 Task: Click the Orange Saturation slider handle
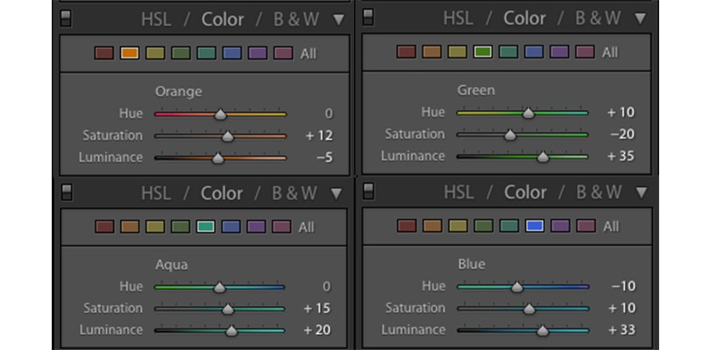(227, 136)
